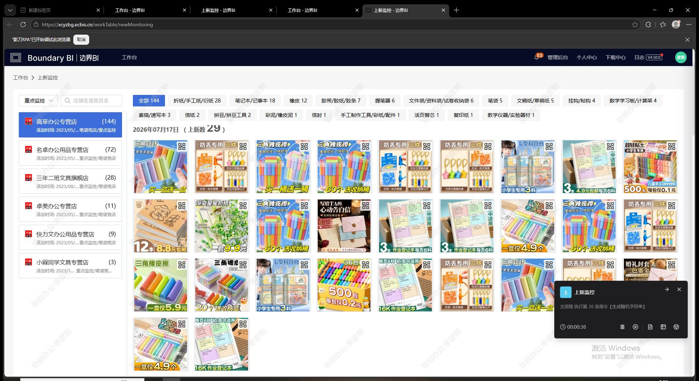Show QR code on 渐变星星折纸 thumbnail

pyautogui.click(x=243, y=205)
